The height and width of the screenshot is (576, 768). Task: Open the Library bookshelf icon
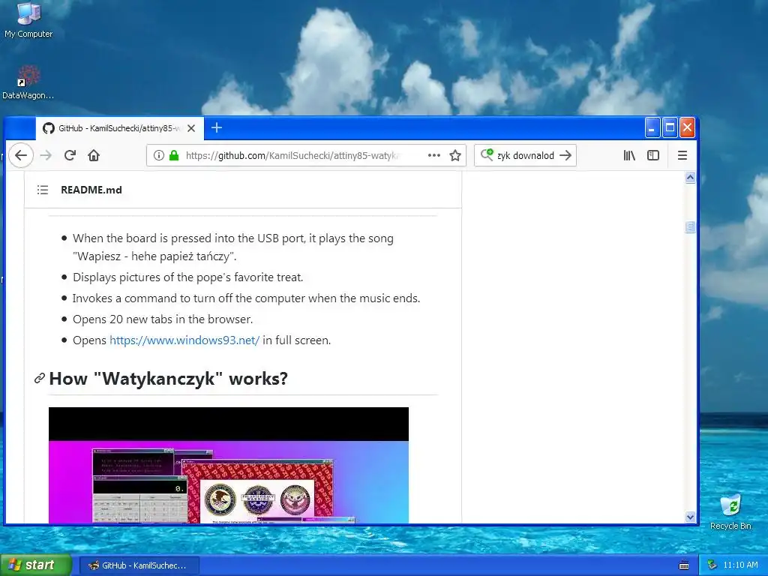pos(629,155)
